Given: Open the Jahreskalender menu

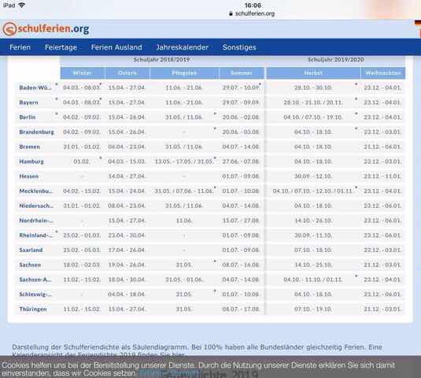Looking at the screenshot, I should (x=183, y=47).
